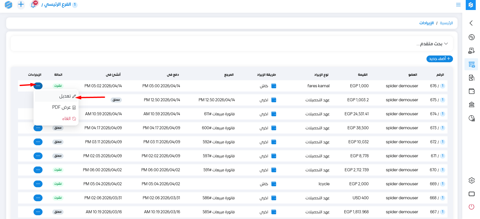Select تعديل (Edit) from the actions menu

coord(65,96)
